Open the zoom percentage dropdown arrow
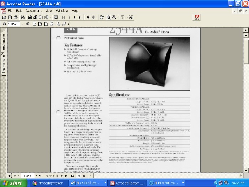The image size is (249, 187). [x=22, y=24]
